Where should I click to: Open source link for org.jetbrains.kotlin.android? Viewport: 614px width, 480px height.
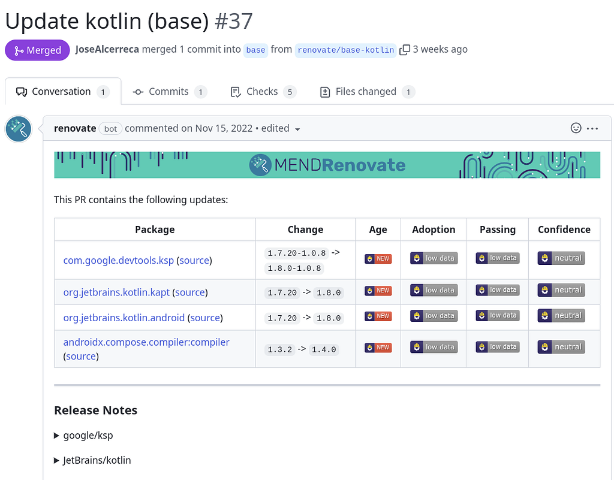point(205,318)
